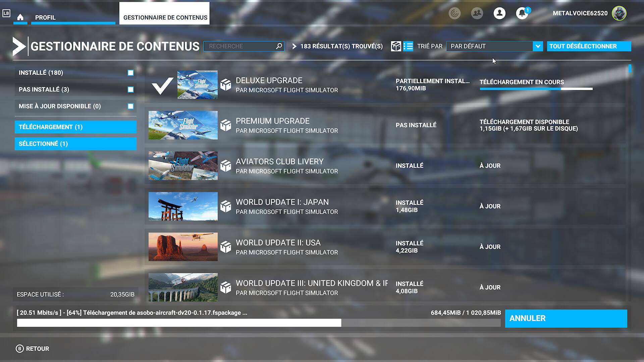Click Tout désélectionner button
The height and width of the screenshot is (362, 644).
[589, 46]
